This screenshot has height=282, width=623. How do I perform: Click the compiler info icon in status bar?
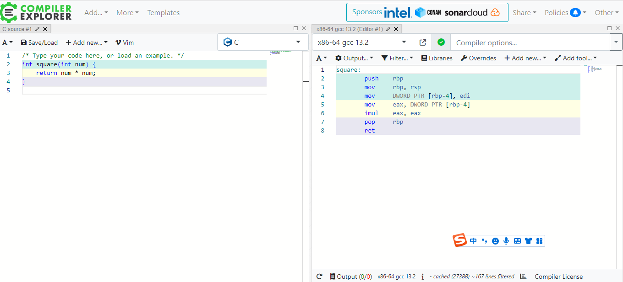coord(422,277)
